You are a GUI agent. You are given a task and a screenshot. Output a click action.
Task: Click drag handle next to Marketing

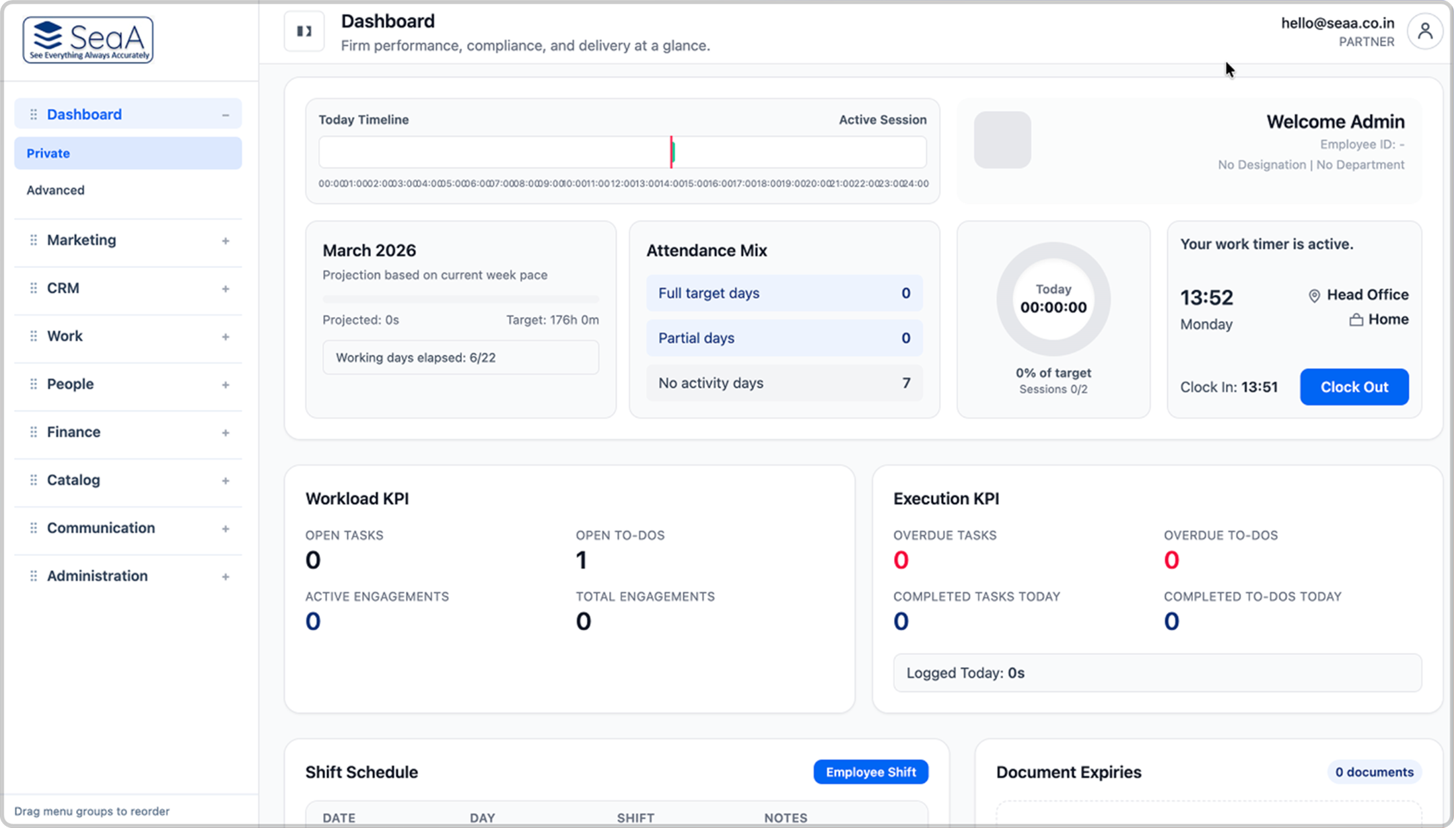33,240
